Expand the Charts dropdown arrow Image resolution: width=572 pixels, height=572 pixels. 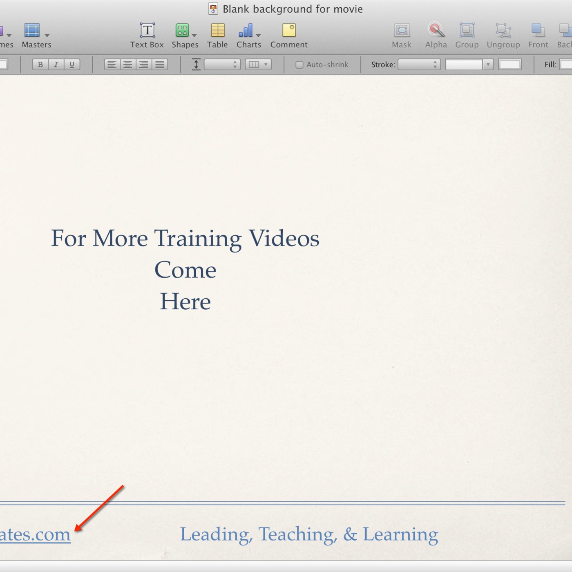coord(258,36)
